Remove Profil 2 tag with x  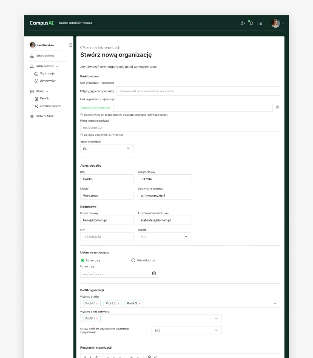point(118,304)
